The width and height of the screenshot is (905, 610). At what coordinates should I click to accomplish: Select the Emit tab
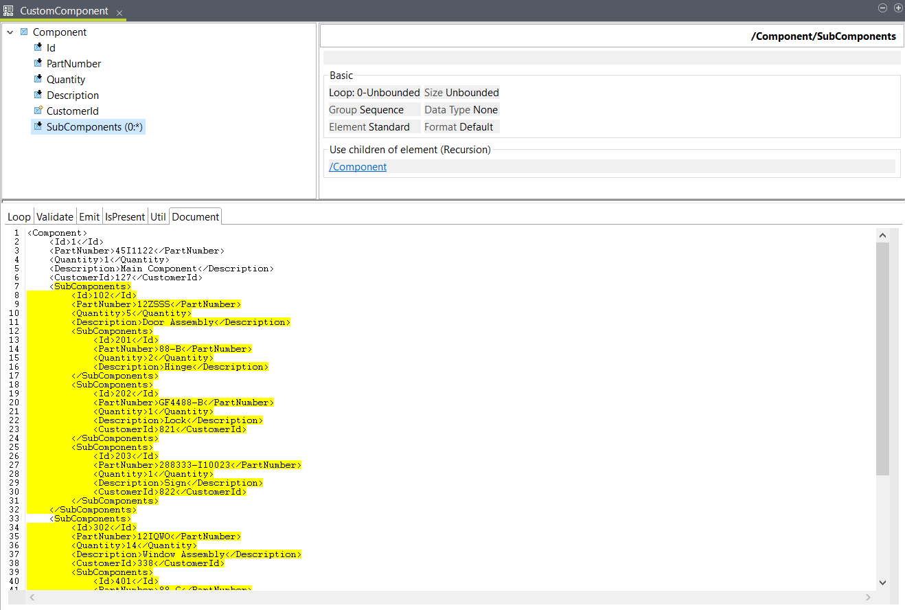coord(89,217)
